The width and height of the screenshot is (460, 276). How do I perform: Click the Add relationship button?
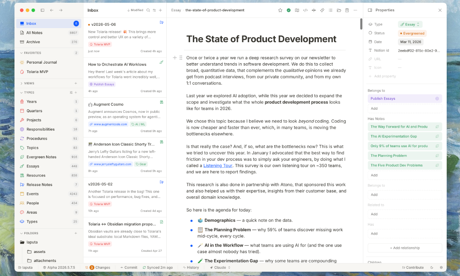point(405,248)
